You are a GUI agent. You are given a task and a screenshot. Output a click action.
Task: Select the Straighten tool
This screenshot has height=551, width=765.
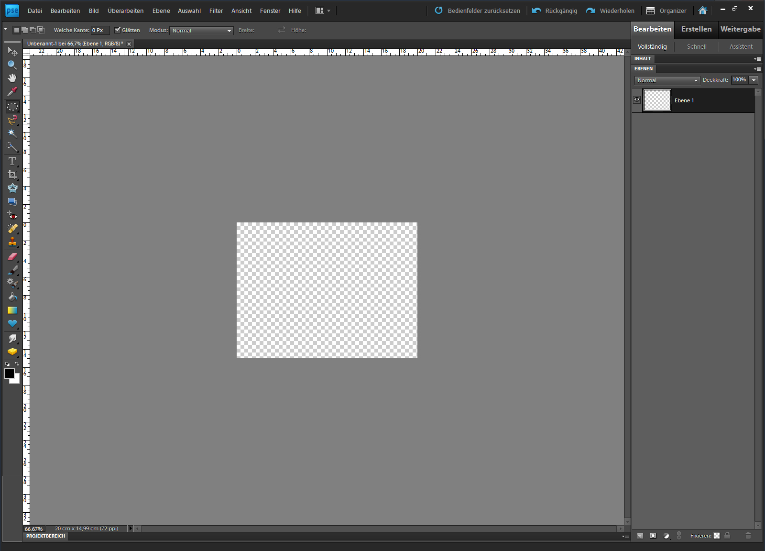coord(12,202)
